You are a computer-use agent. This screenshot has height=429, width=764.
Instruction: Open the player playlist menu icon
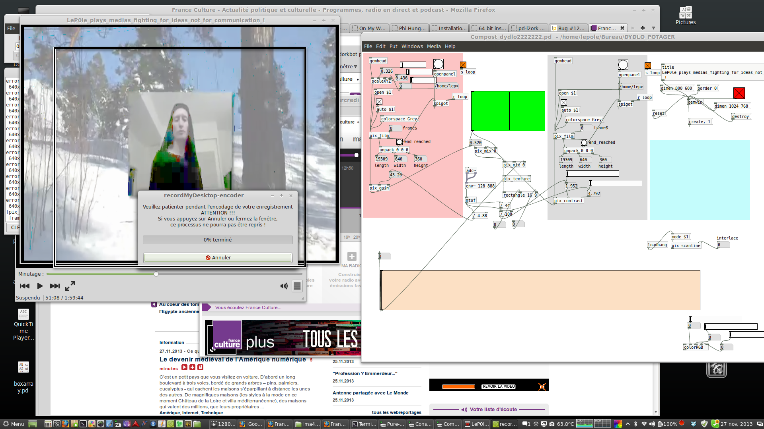coord(297,286)
